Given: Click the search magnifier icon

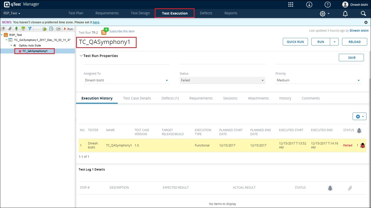Looking at the screenshot, I should click(363, 14).
